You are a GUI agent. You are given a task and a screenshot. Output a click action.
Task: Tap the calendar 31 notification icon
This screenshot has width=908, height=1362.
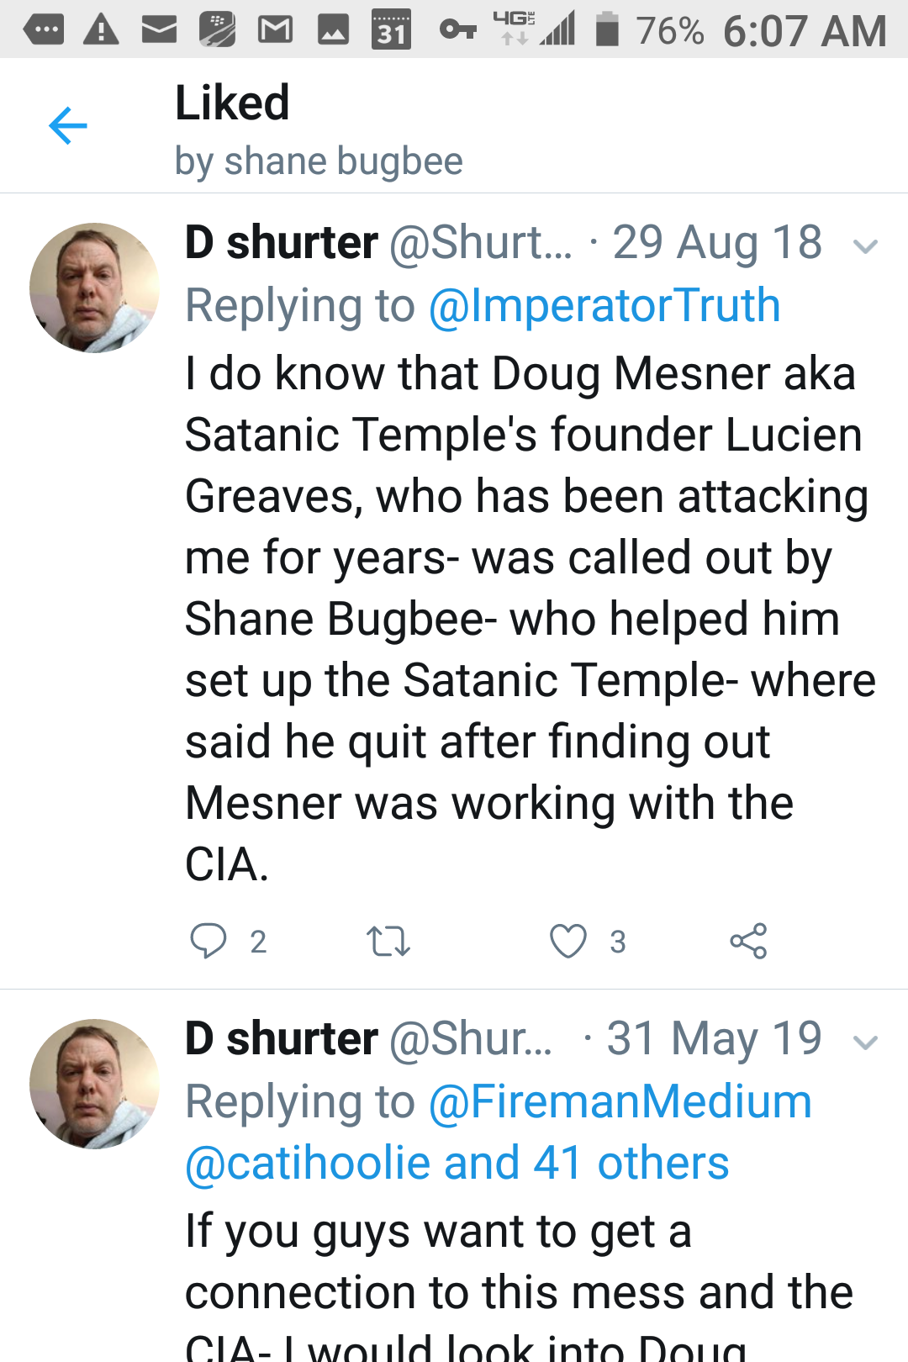point(391,30)
